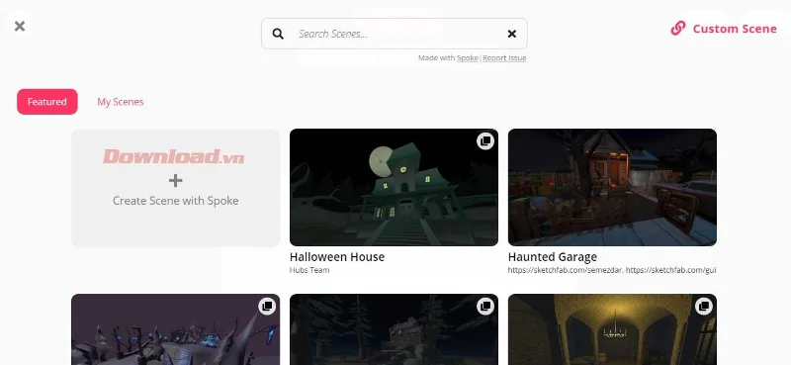Close the scene browser with top-left X

tap(20, 26)
